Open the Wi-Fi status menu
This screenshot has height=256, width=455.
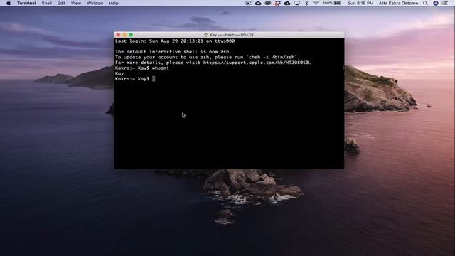coord(316,3)
